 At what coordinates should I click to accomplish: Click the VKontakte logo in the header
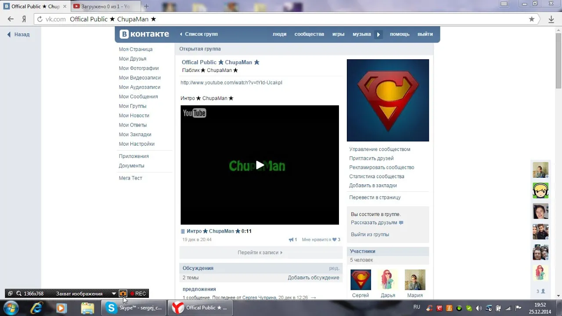(144, 34)
